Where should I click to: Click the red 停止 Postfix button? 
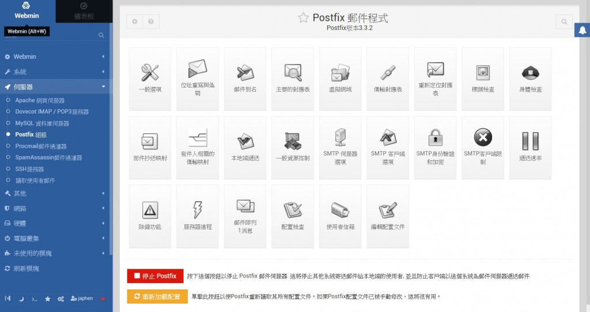(x=155, y=276)
